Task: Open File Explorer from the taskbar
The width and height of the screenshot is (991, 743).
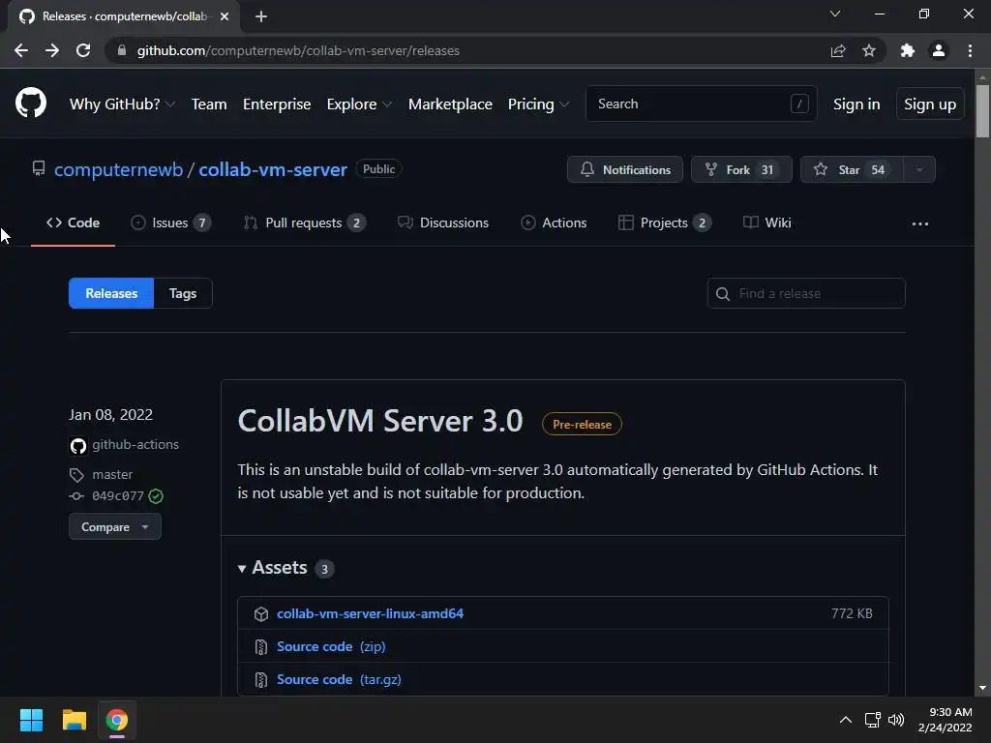Action: pyautogui.click(x=74, y=720)
